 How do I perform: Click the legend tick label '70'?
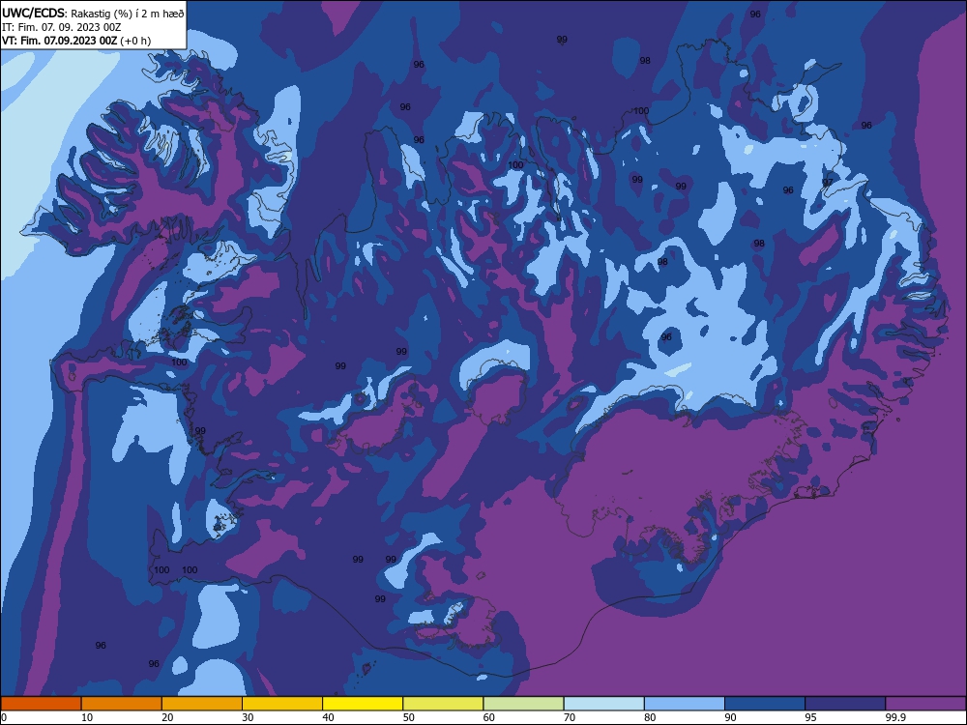click(x=570, y=717)
